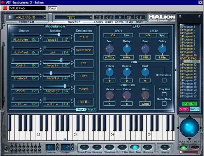Open the Keyzone page button
204x156 pixels.
tap(97, 147)
